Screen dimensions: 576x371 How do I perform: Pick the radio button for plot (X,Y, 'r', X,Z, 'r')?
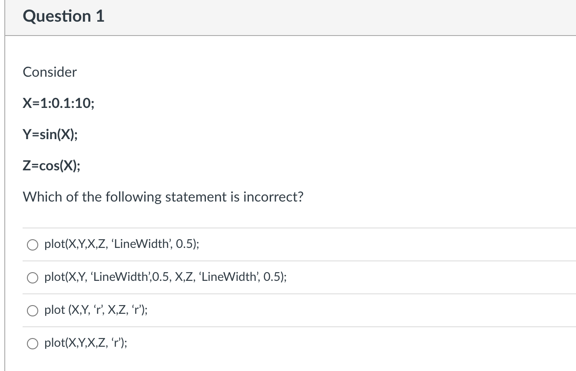pos(33,310)
